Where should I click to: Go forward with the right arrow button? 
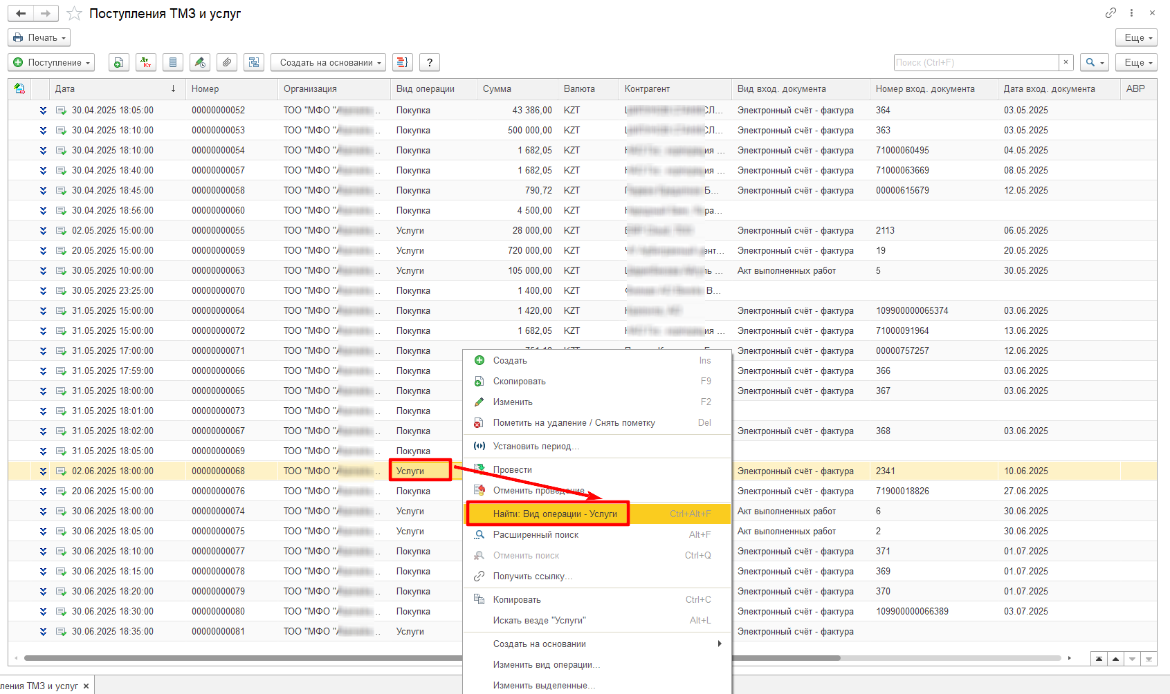[x=46, y=13]
